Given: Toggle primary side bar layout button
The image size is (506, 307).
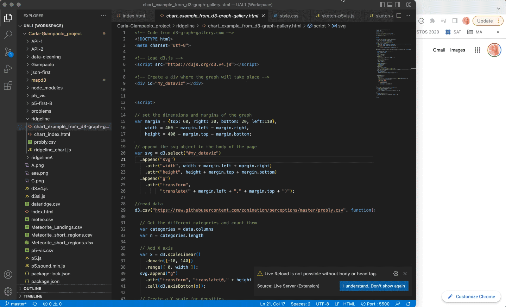Looking at the screenshot, I should coord(382,5).
